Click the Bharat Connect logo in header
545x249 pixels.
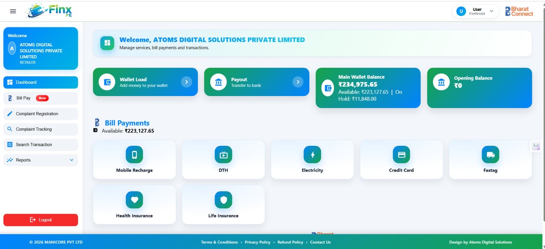pyautogui.click(x=519, y=11)
